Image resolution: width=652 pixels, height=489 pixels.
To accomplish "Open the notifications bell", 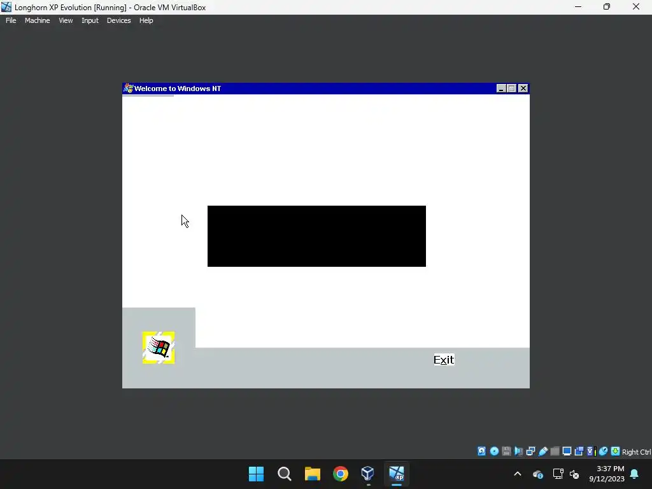I will click(x=635, y=474).
